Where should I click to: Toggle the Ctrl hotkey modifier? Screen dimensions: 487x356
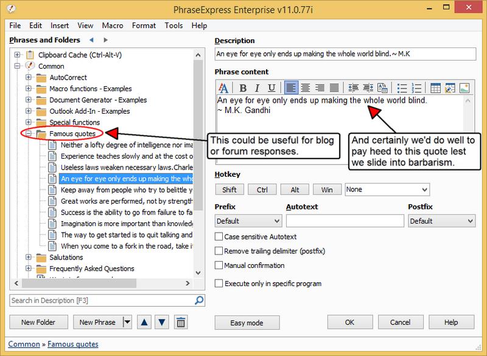[x=262, y=190]
